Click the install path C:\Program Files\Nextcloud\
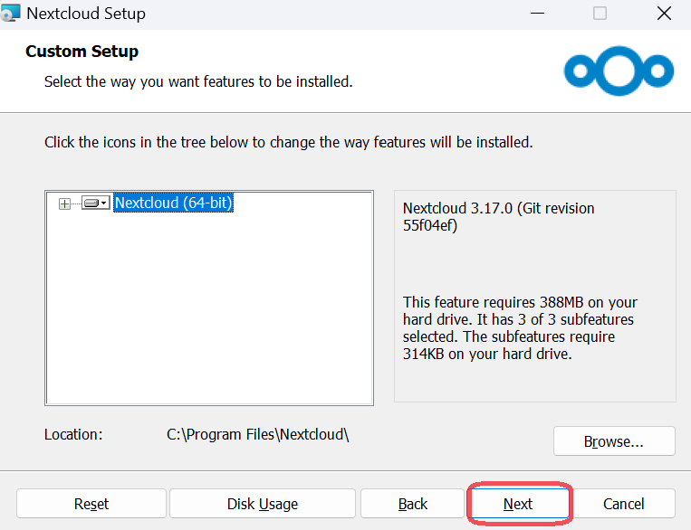 click(x=258, y=434)
